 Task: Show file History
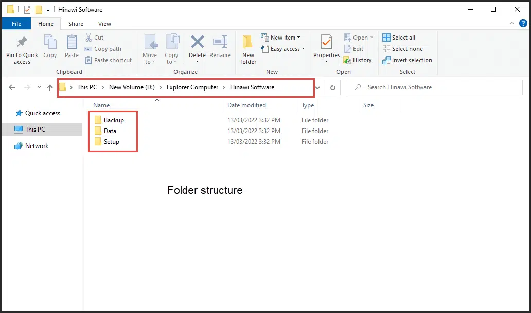pyautogui.click(x=358, y=60)
